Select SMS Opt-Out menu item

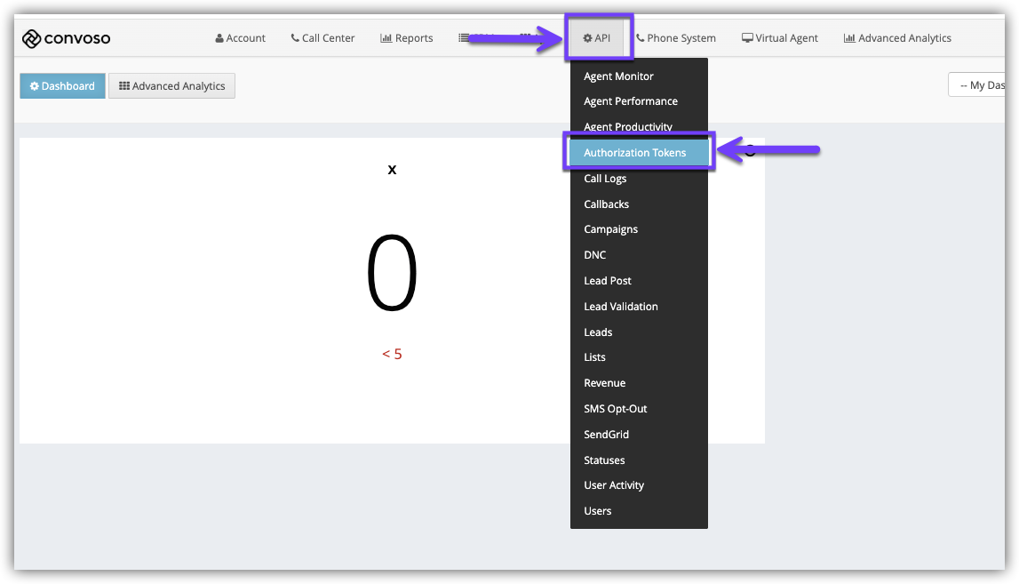616,409
